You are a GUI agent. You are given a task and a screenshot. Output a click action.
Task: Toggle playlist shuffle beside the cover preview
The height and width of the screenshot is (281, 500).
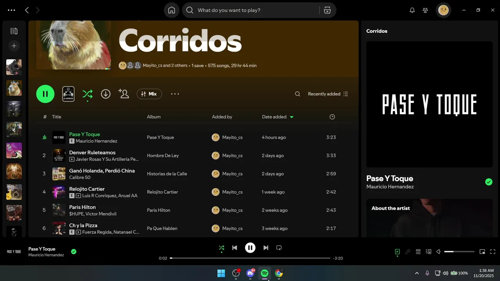click(87, 94)
